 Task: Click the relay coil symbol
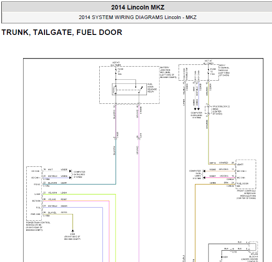coord(115,90)
